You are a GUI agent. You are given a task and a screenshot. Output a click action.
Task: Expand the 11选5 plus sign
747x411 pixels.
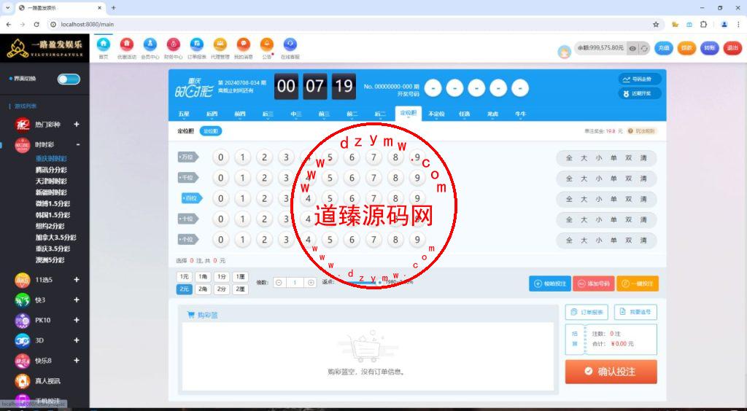pos(76,280)
